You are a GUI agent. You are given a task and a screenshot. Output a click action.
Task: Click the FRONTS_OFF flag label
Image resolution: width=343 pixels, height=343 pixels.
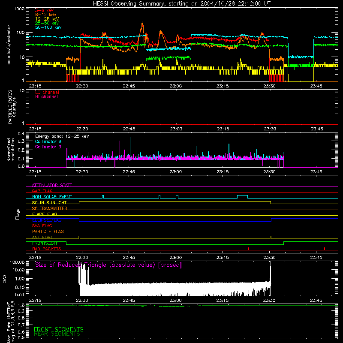coord(45,243)
